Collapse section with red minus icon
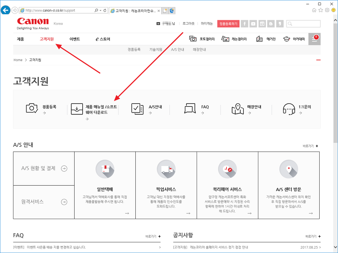This screenshot has height=253, width=338. (x=318, y=60)
